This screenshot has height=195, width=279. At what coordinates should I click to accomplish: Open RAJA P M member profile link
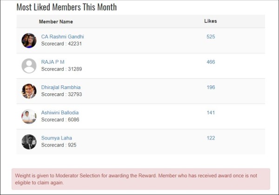coord(53,62)
